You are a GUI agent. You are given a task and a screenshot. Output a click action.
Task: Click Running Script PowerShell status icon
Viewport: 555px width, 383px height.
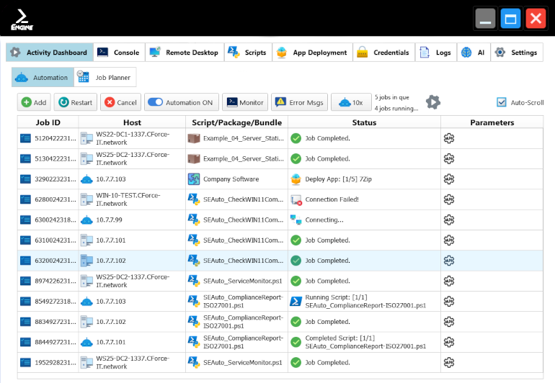pyautogui.click(x=296, y=302)
